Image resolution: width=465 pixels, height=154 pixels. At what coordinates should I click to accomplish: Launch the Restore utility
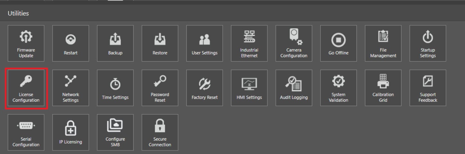160,43
